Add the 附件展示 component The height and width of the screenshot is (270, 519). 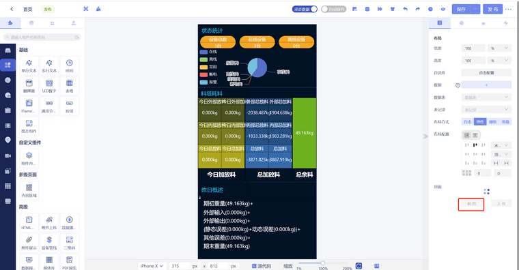[x=29, y=243]
